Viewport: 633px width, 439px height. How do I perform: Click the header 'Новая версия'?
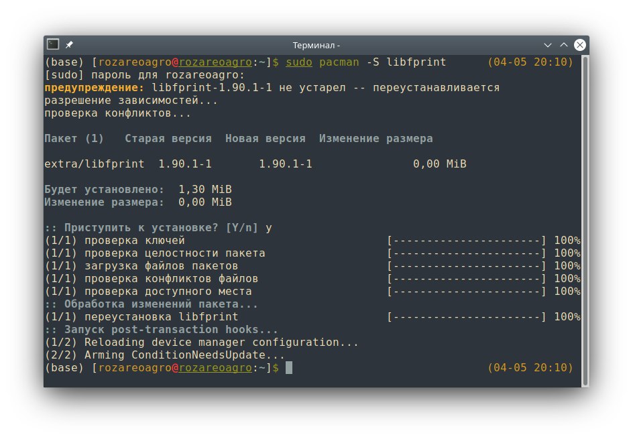click(266, 138)
